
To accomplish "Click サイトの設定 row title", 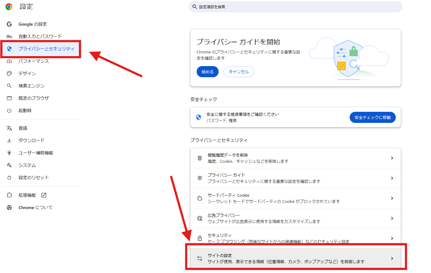I will coord(220,255).
